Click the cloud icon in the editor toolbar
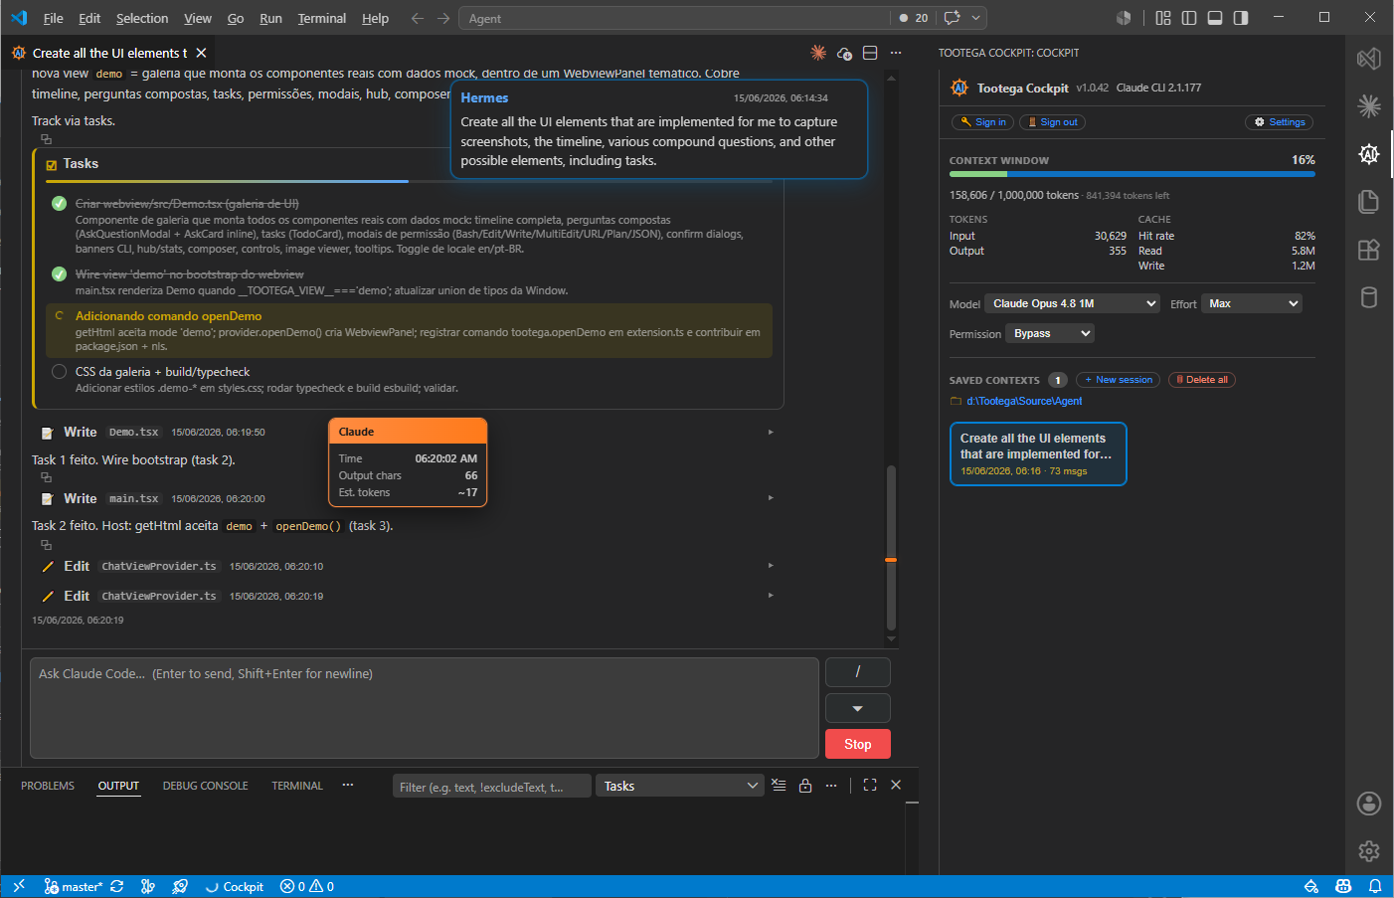1394x898 pixels. 844,53
